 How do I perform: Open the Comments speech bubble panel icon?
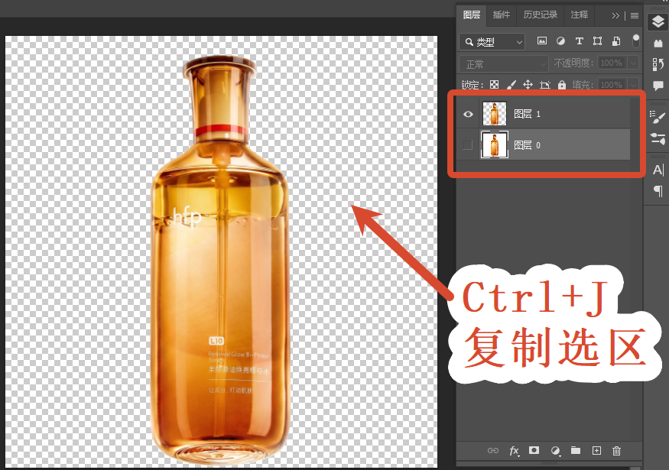coord(658,86)
